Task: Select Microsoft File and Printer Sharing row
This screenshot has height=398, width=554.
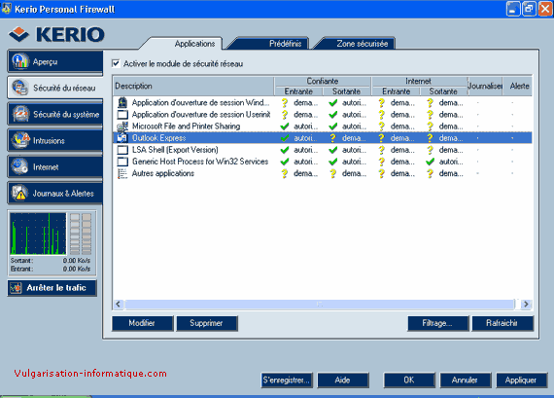Action: [x=323, y=127]
